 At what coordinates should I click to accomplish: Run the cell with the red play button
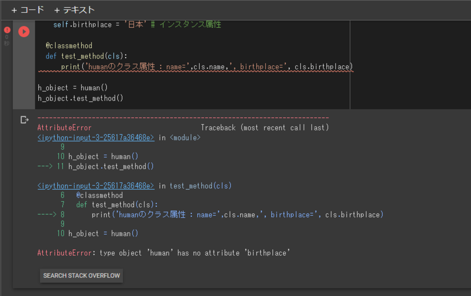point(24,32)
